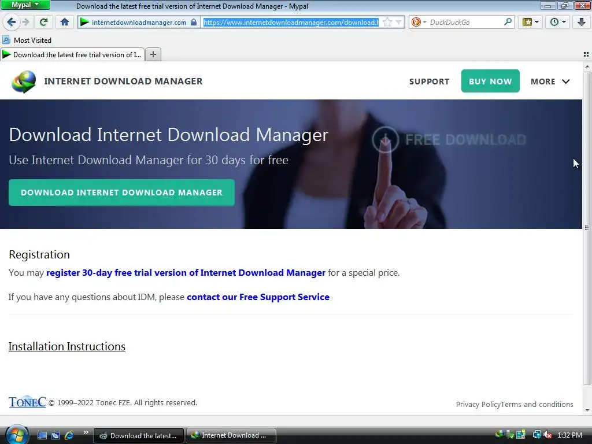
Task: Open the Windows Start orb
Action: tap(17, 435)
